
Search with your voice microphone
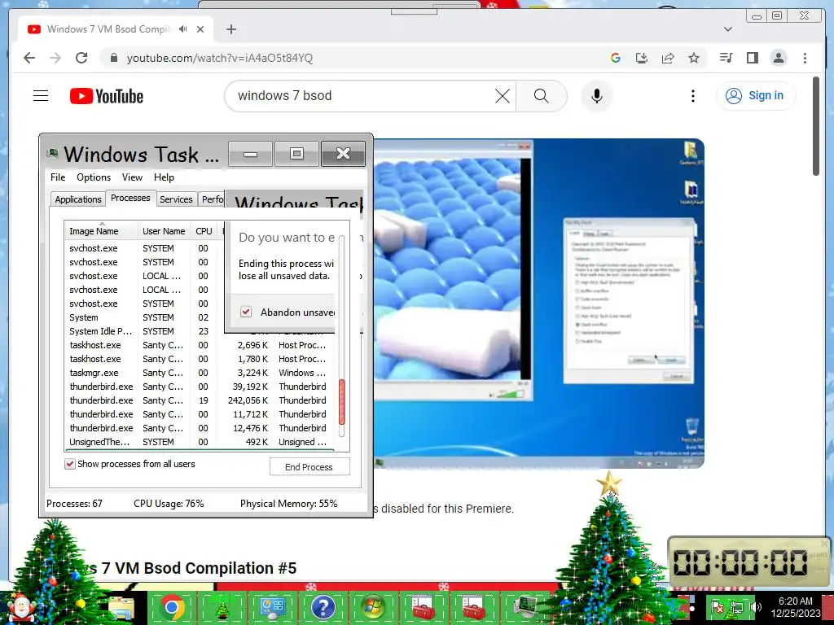[x=597, y=96]
